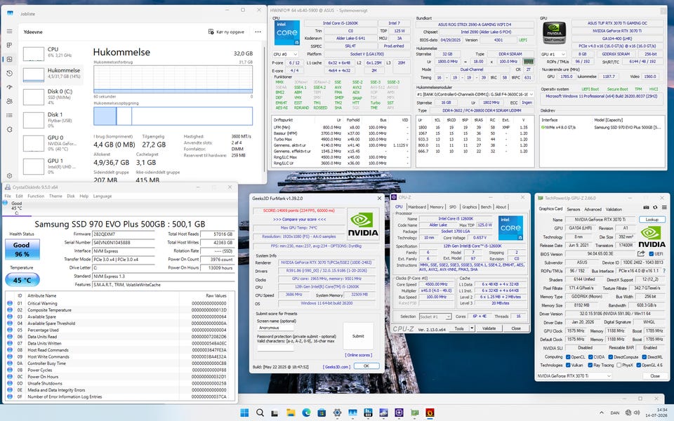Switch to CPU-Z Mainboard tab

pyautogui.click(x=417, y=207)
